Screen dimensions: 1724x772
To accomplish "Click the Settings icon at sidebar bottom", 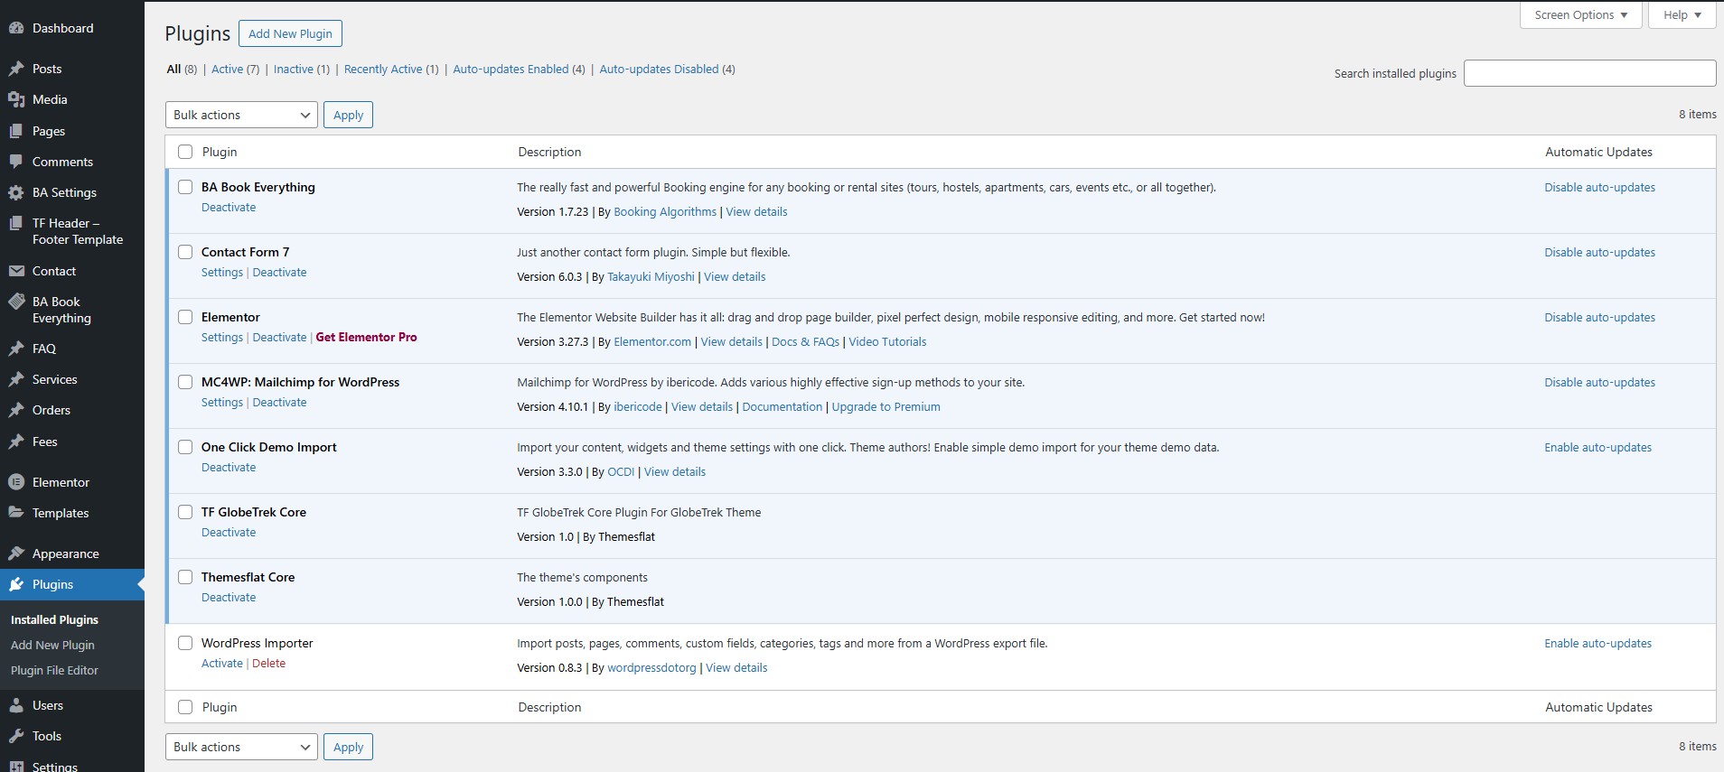I will [x=15, y=766].
